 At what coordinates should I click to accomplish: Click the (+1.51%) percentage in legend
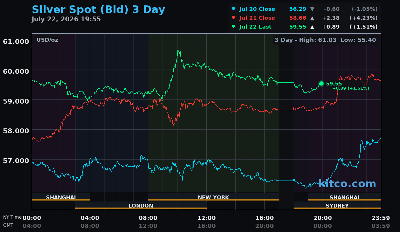[x=363, y=27]
